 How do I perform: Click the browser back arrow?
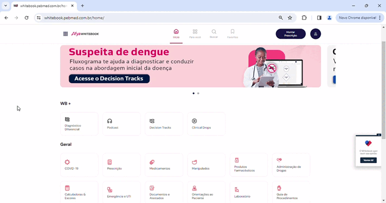(7, 18)
